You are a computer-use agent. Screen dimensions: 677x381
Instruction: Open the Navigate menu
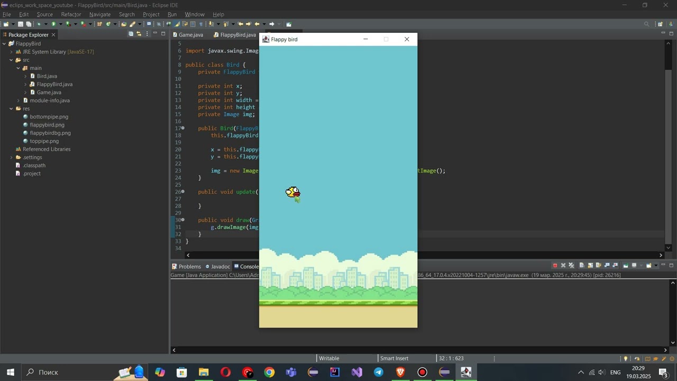point(100,14)
